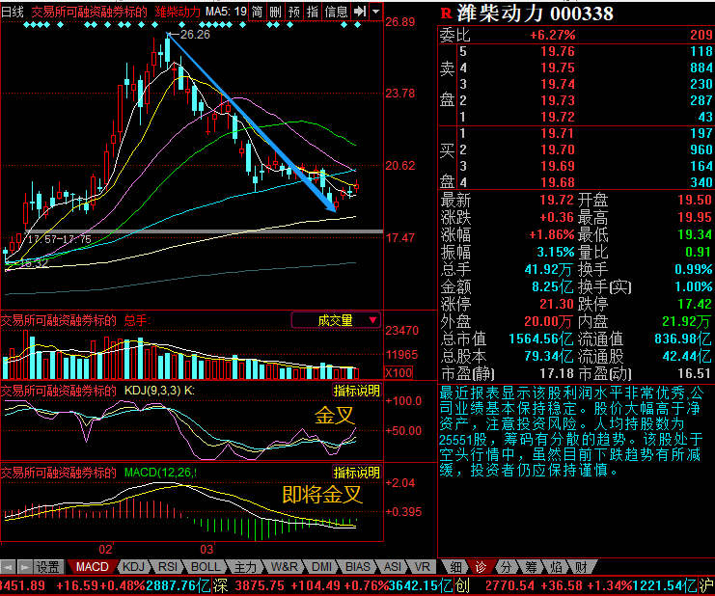Open the 成交量 volume dropdown
Viewport: 715px width, 596px height.
point(336,320)
